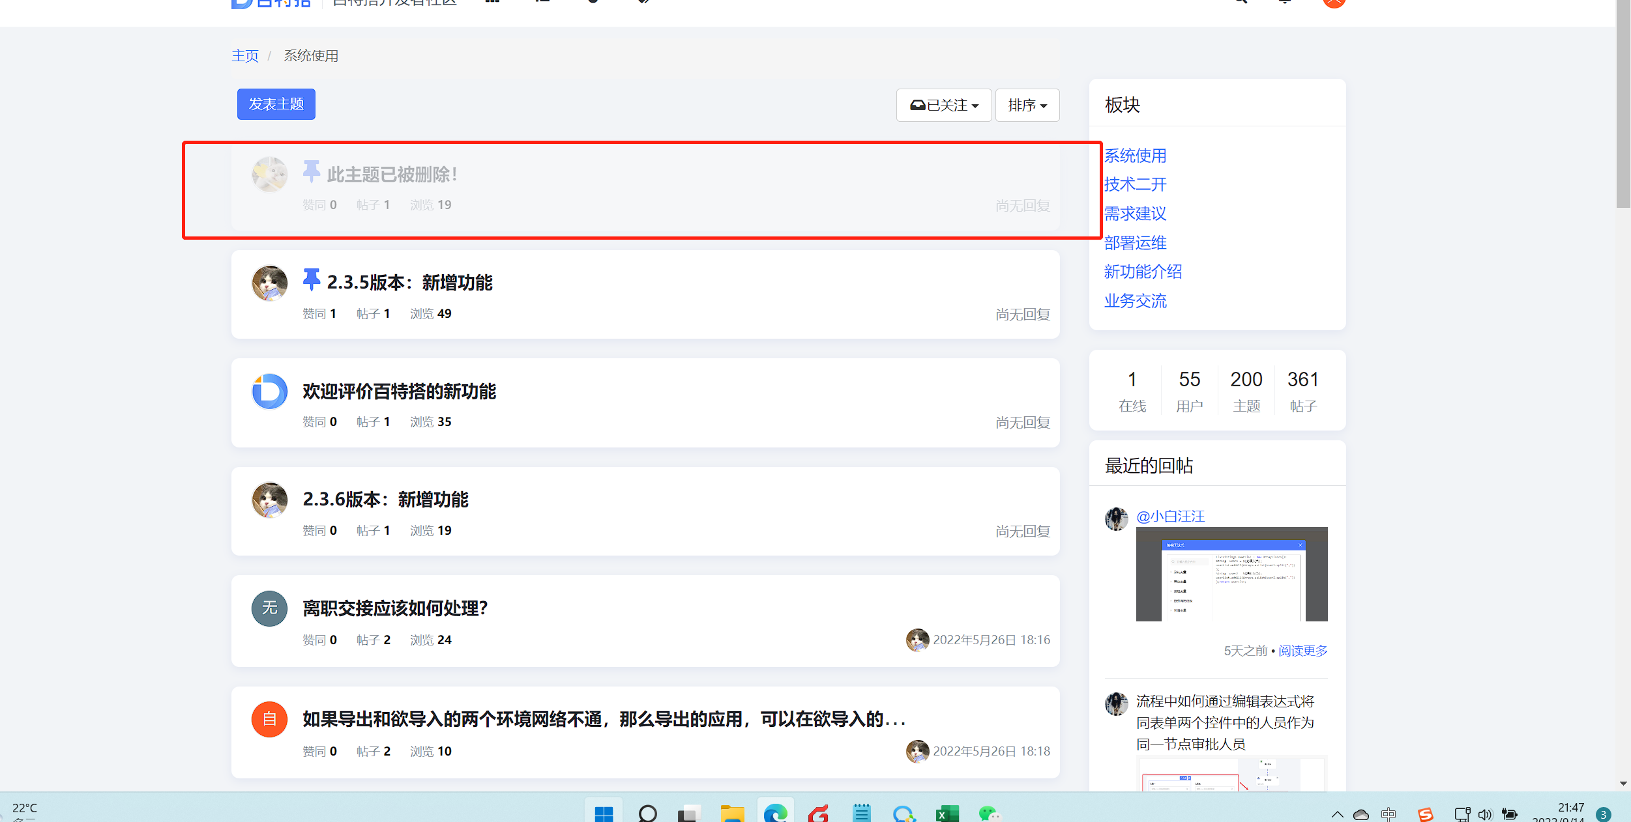The image size is (1631, 822).
Task: Open topic 欢迎评价百特搭的新功能
Action: pyautogui.click(x=399, y=391)
